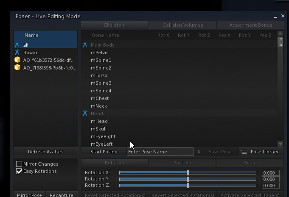Screen dimensions: 289x197
Task: Collapse the Main Body bone group
Action: point(180,45)
